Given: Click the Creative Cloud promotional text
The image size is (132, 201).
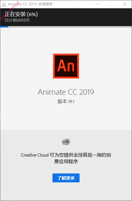Looking at the screenshot, I should point(66,158).
